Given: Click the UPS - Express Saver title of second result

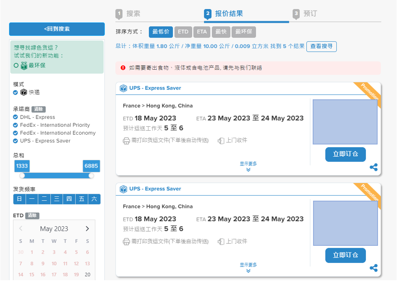Looking at the screenshot, I should [155, 189].
